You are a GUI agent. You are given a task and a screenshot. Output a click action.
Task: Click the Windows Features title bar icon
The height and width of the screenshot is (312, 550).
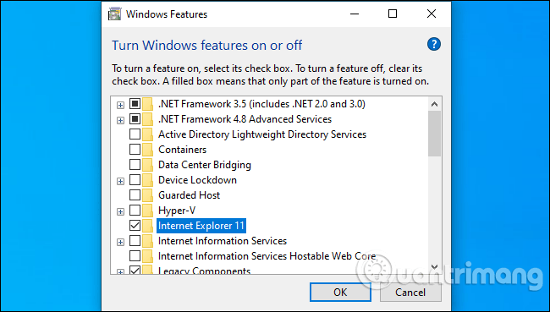tap(115, 14)
